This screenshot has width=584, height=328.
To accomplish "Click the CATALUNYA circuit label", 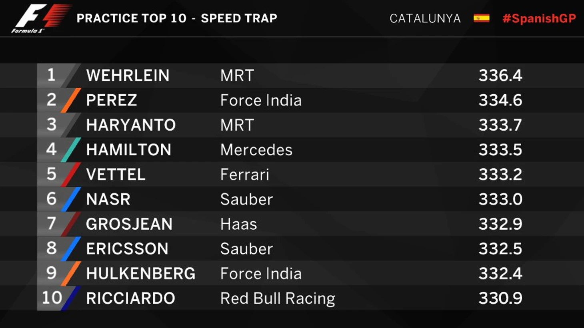I will (425, 18).
